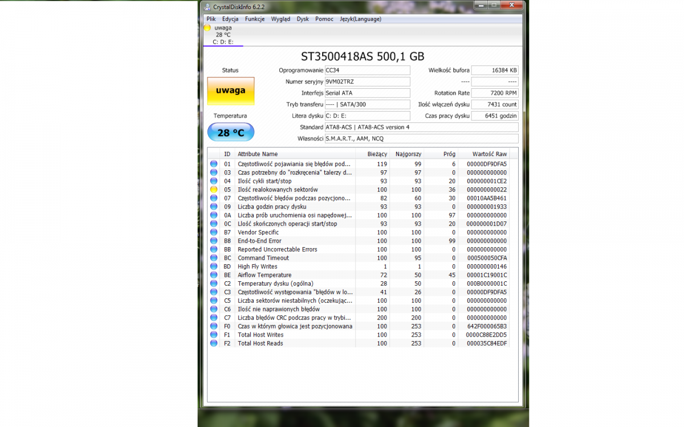Image resolution: width=684 pixels, height=427 pixels.
Task: Click the status orb for attribute 09
Action: (214, 207)
